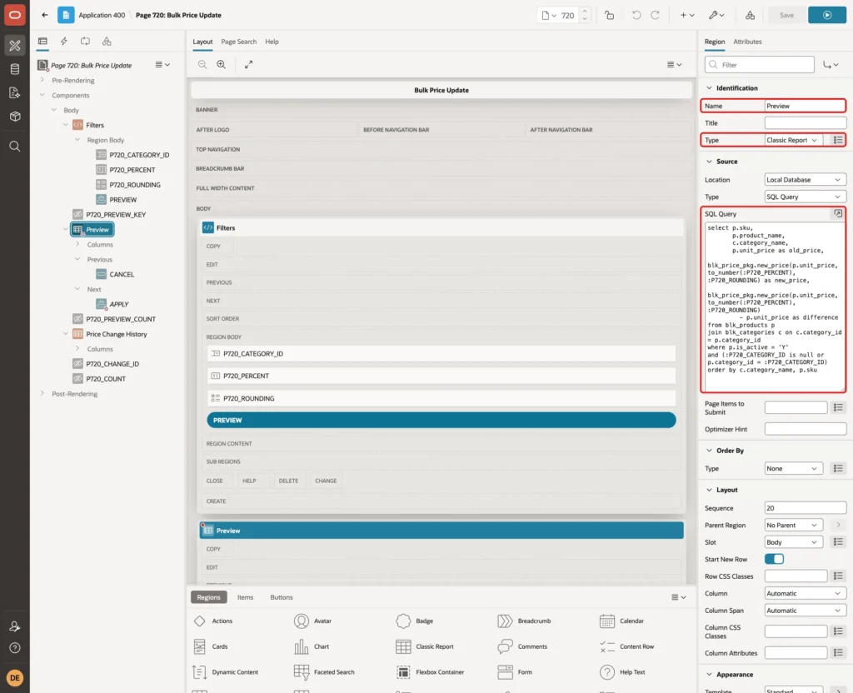Open the Order By Type dropdown
Screen dimensions: 853x693
(793, 468)
